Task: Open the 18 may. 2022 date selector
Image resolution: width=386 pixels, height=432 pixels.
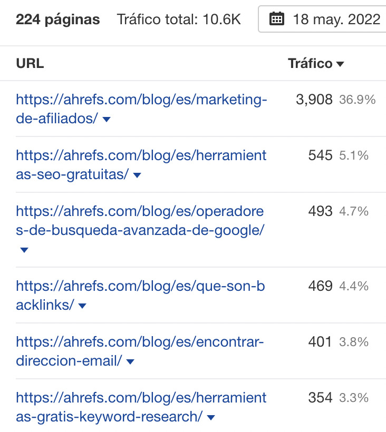Action: point(322,19)
